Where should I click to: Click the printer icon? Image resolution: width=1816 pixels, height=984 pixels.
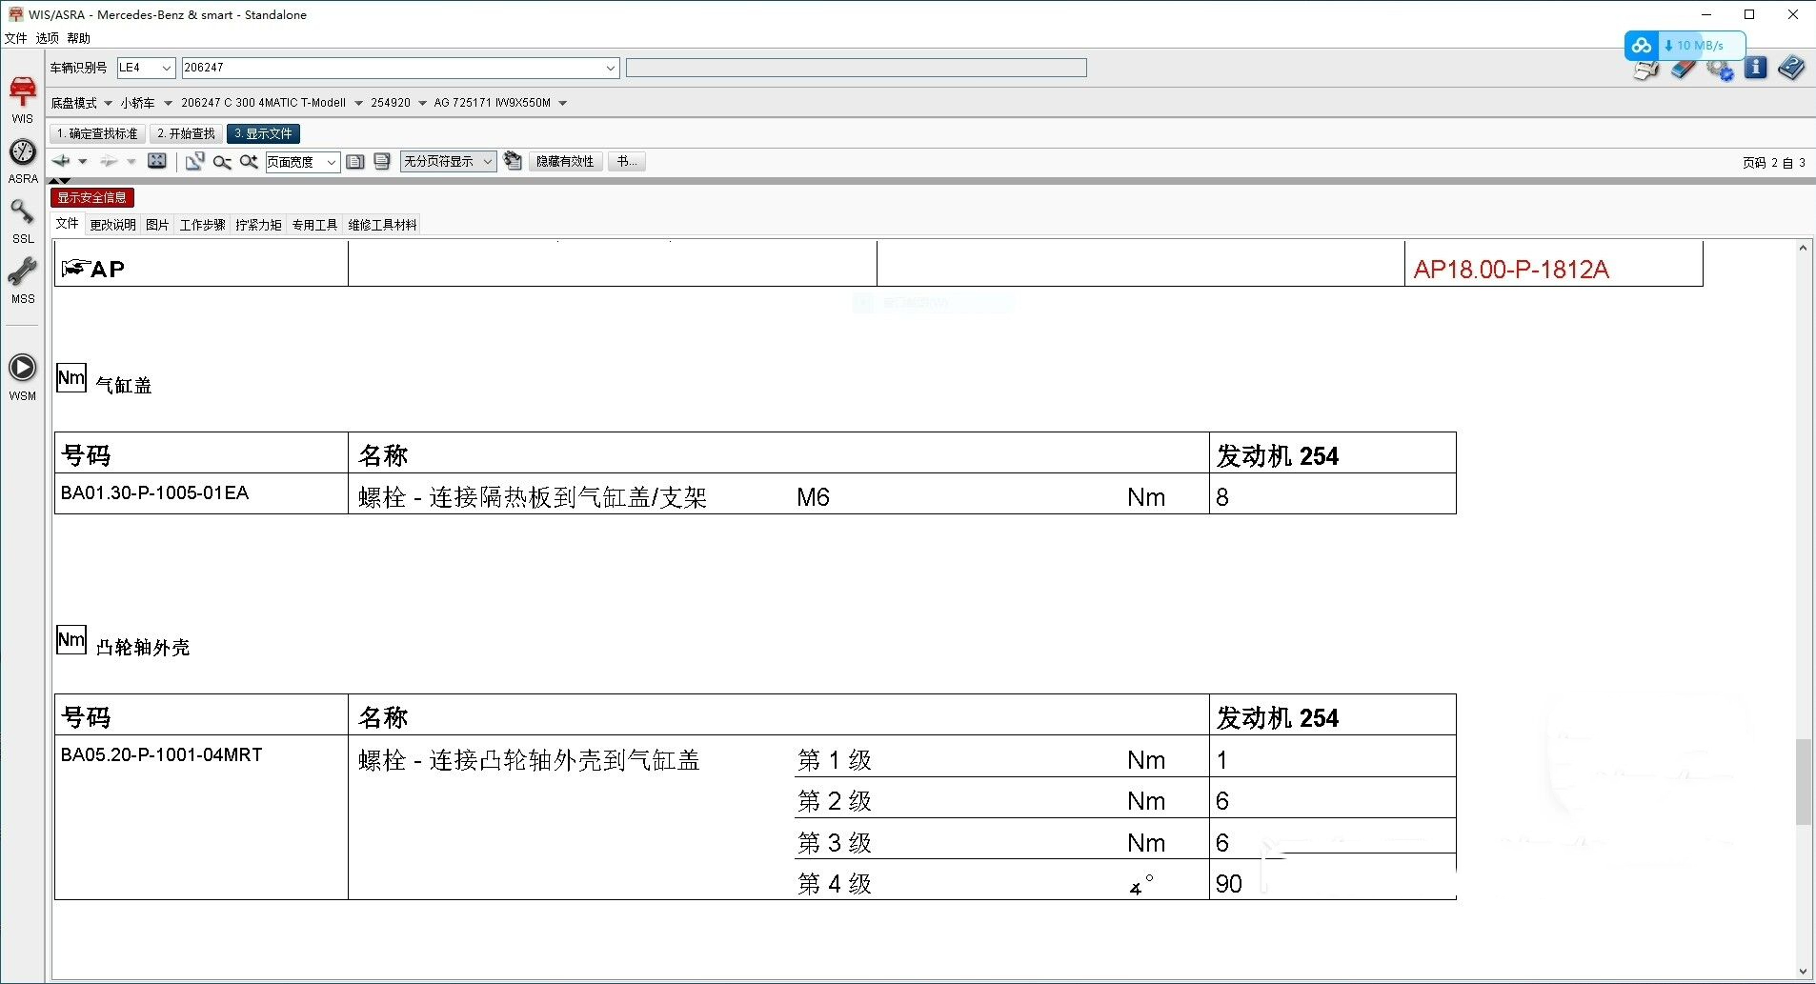tap(1645, 70)
